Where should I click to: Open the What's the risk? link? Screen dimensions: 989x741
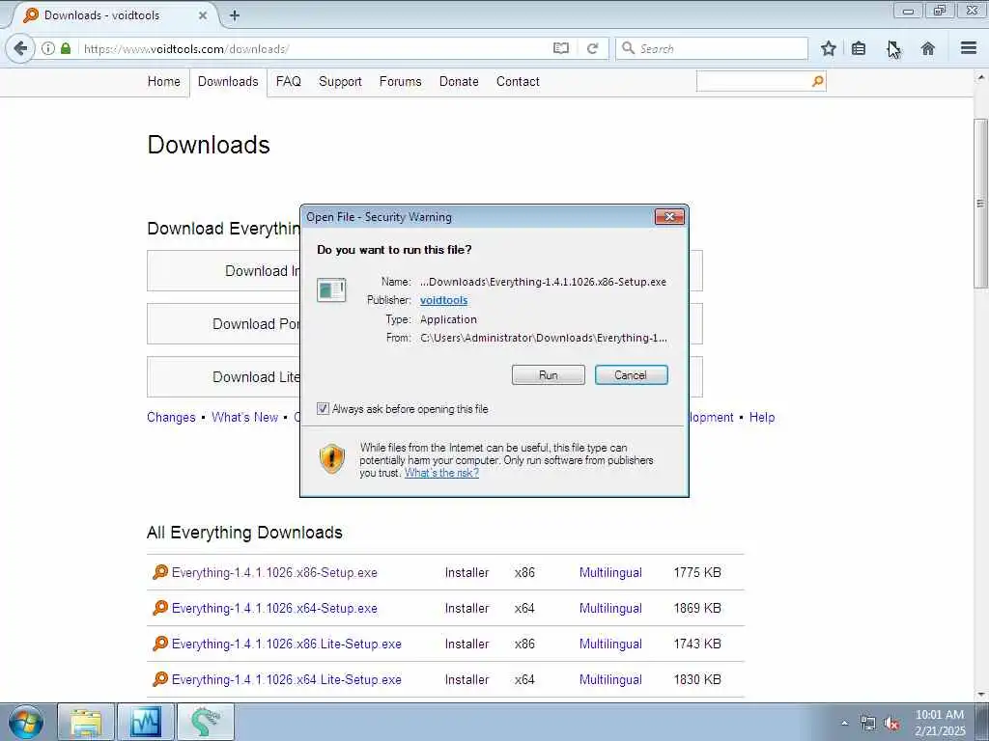(x=441, y=473)
